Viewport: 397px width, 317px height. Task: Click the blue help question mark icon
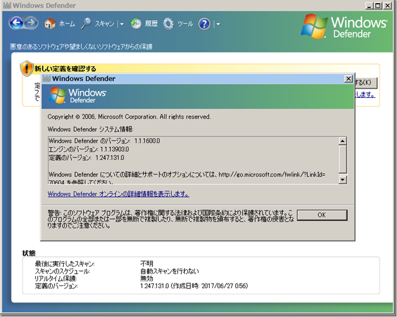[x=204, y=24]
